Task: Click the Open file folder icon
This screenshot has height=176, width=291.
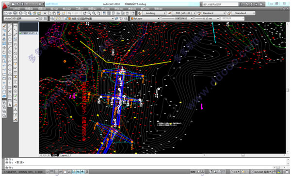Action: tap(10, 13)
